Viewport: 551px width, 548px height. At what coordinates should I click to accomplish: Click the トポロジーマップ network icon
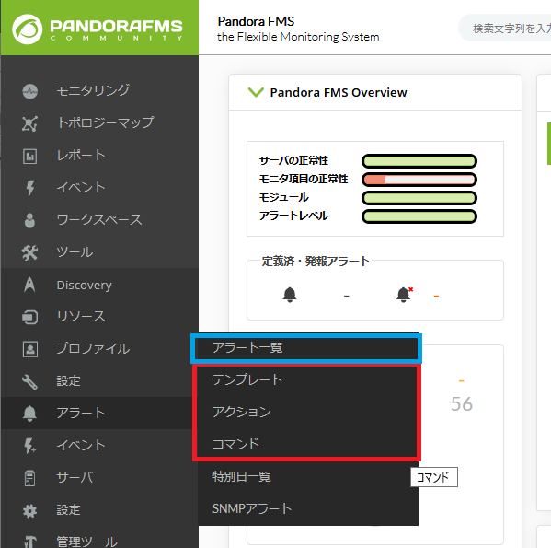click(29, 123)
